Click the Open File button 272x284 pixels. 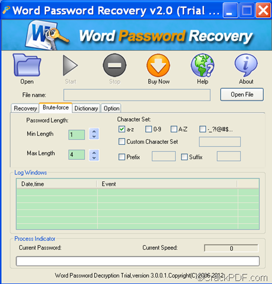coord(242,95)
